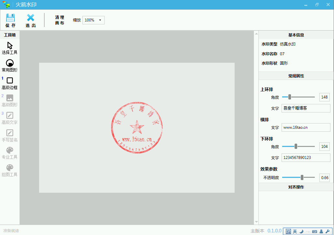Click the 下环排 text field with 1234567890123
The height and width of the screenshot is (235, 334).
306,158
